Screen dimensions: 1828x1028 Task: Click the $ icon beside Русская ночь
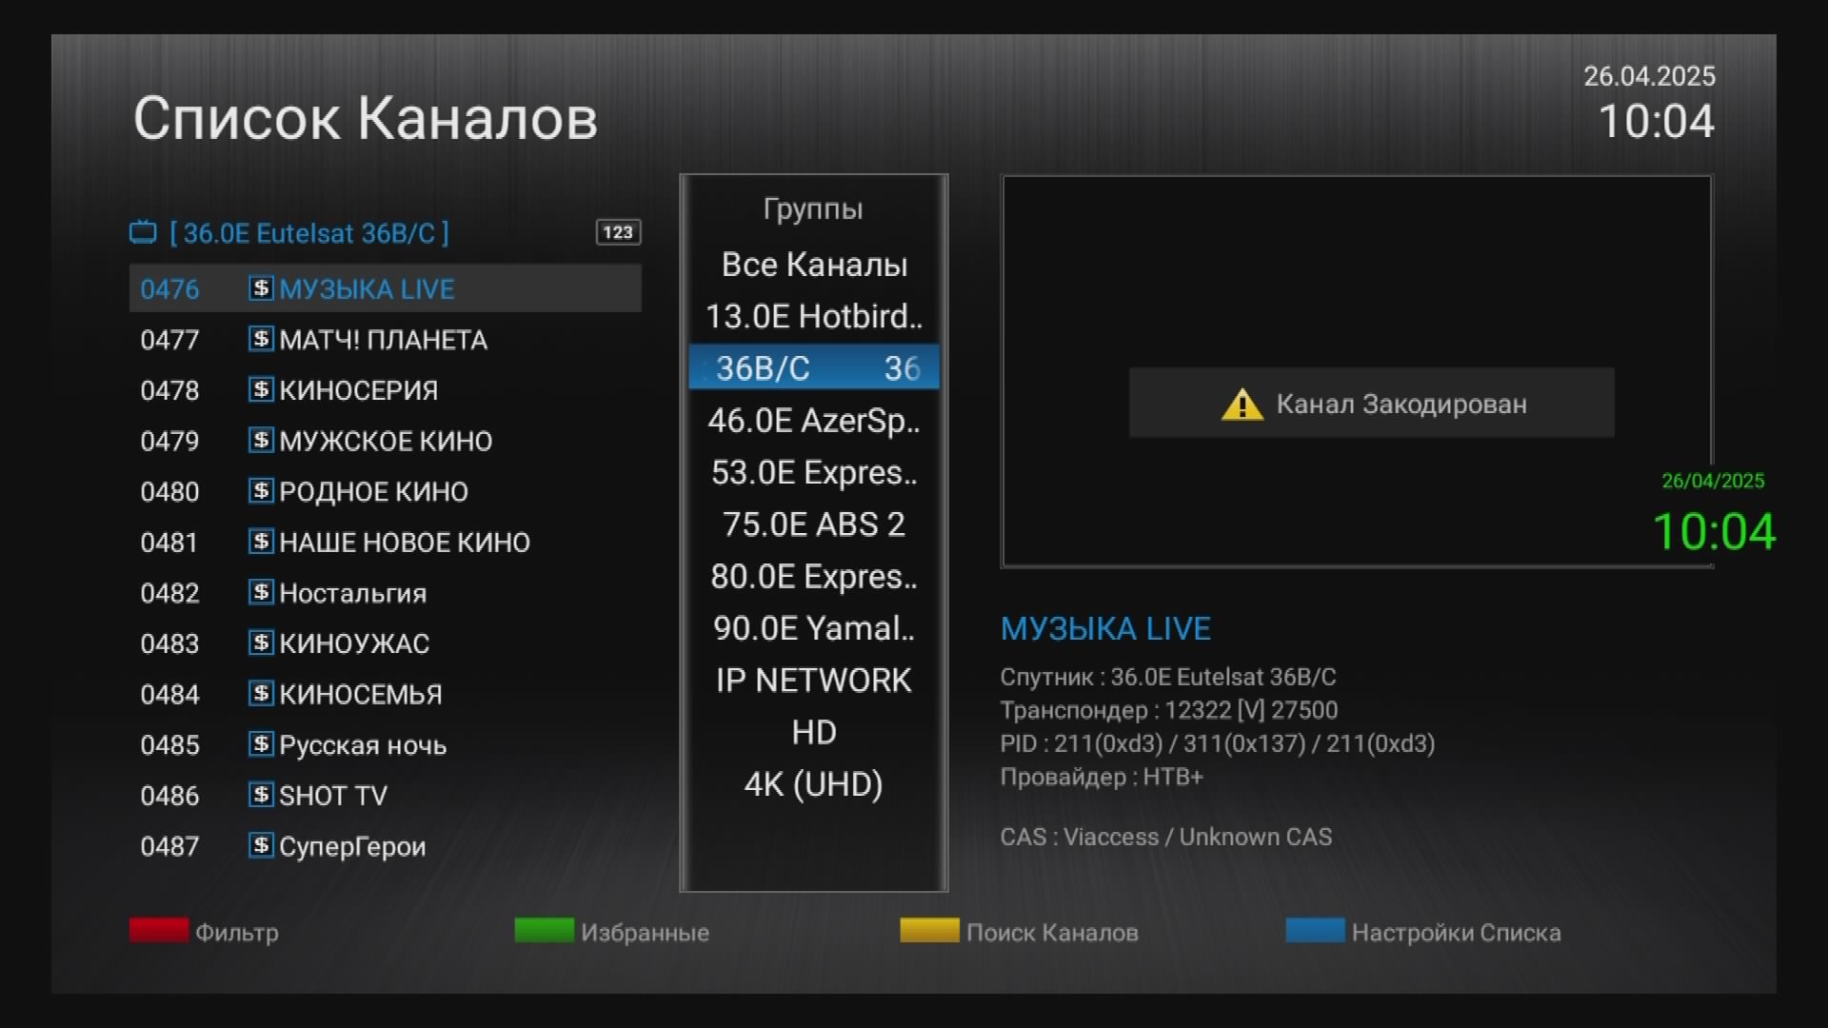tap(261, 743)
